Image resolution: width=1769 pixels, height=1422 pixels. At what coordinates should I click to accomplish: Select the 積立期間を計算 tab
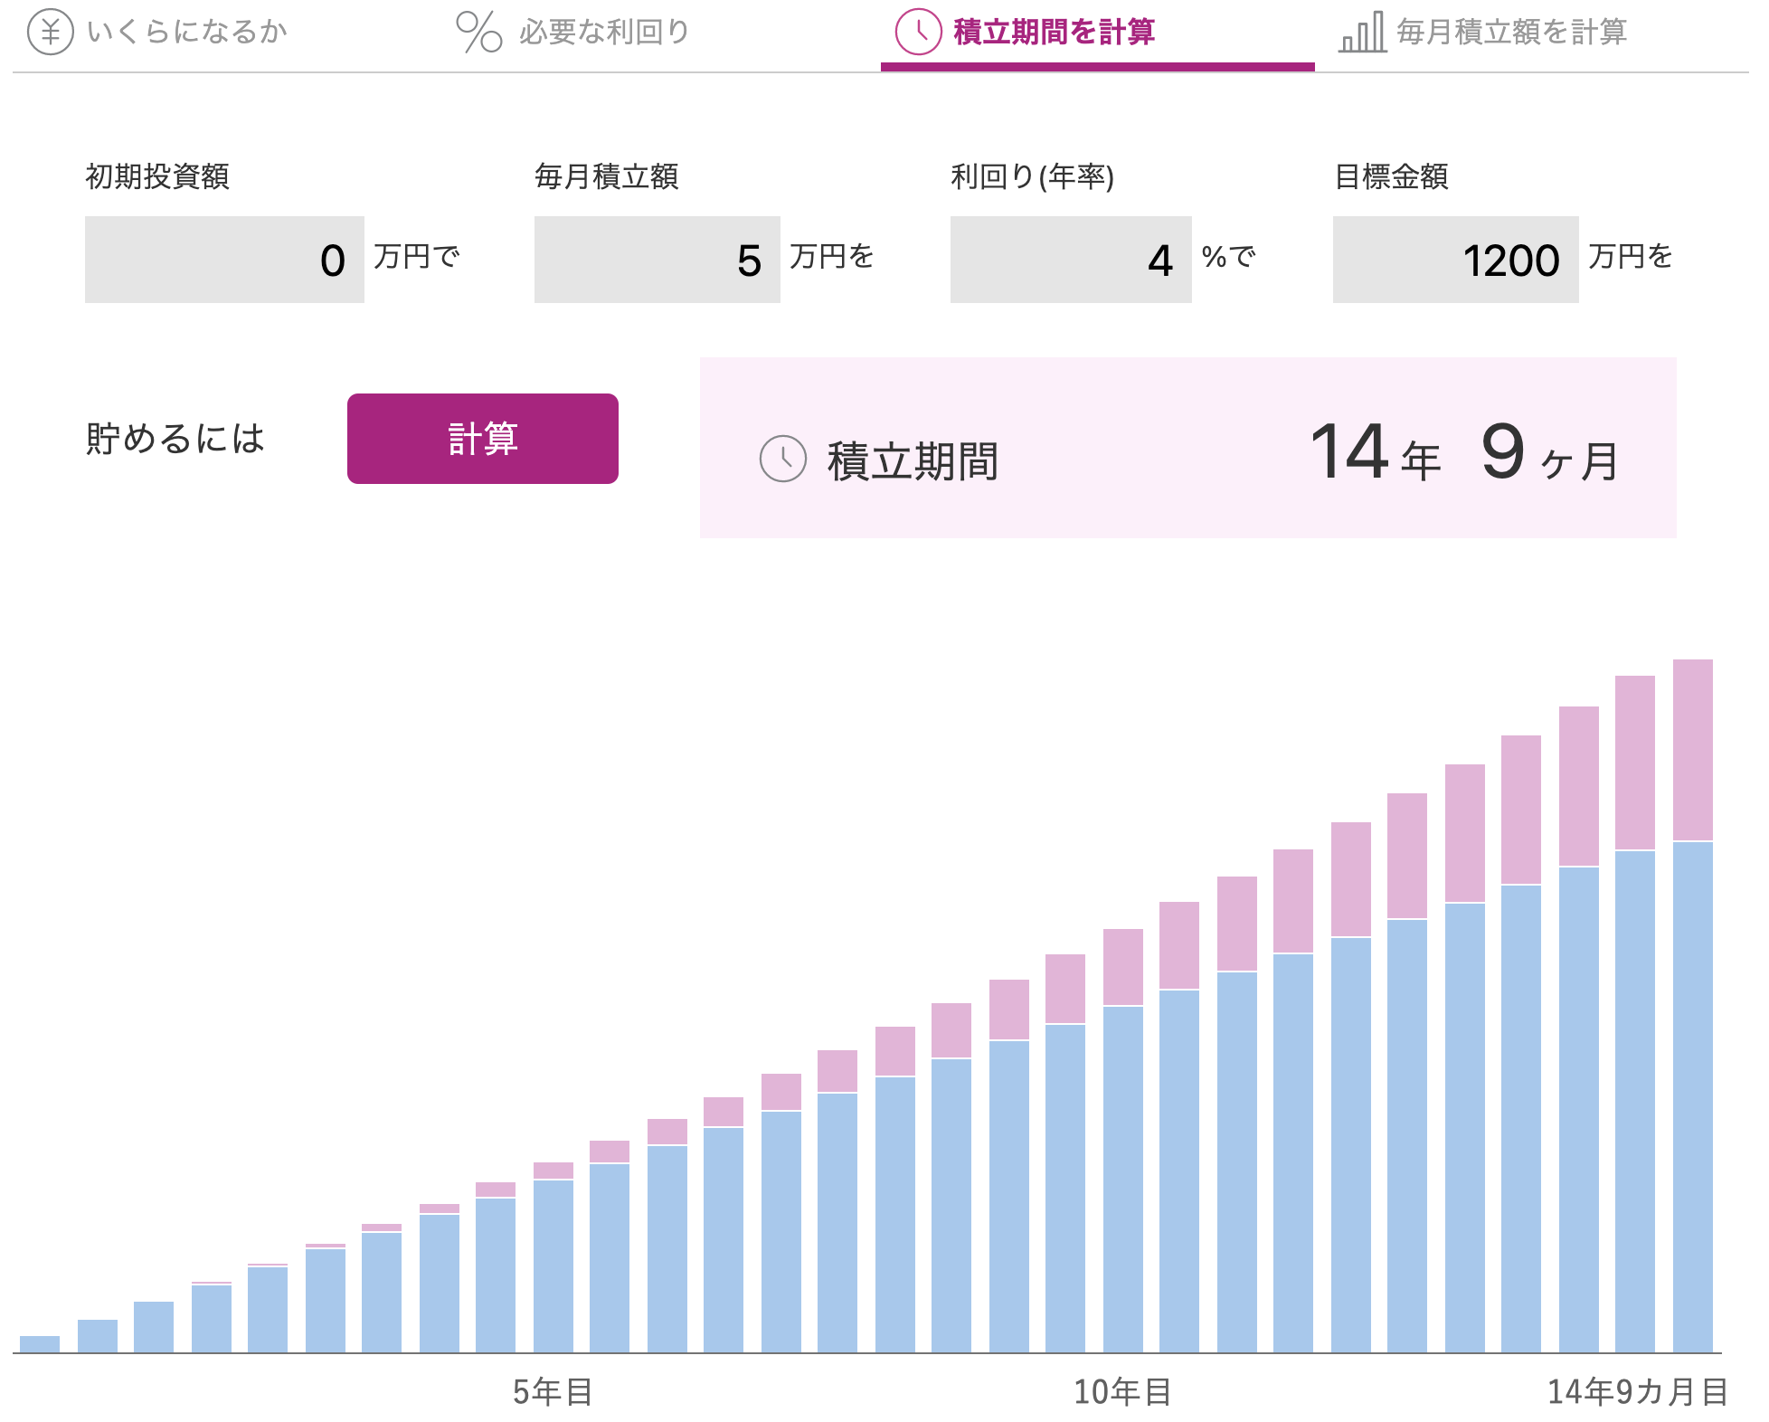point(1097,34)
